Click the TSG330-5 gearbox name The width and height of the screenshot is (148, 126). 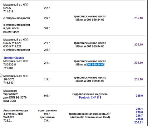pos(10,65)
